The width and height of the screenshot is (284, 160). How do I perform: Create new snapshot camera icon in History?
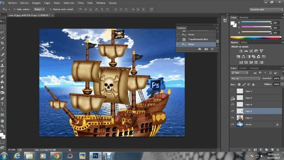coord(206,49)
